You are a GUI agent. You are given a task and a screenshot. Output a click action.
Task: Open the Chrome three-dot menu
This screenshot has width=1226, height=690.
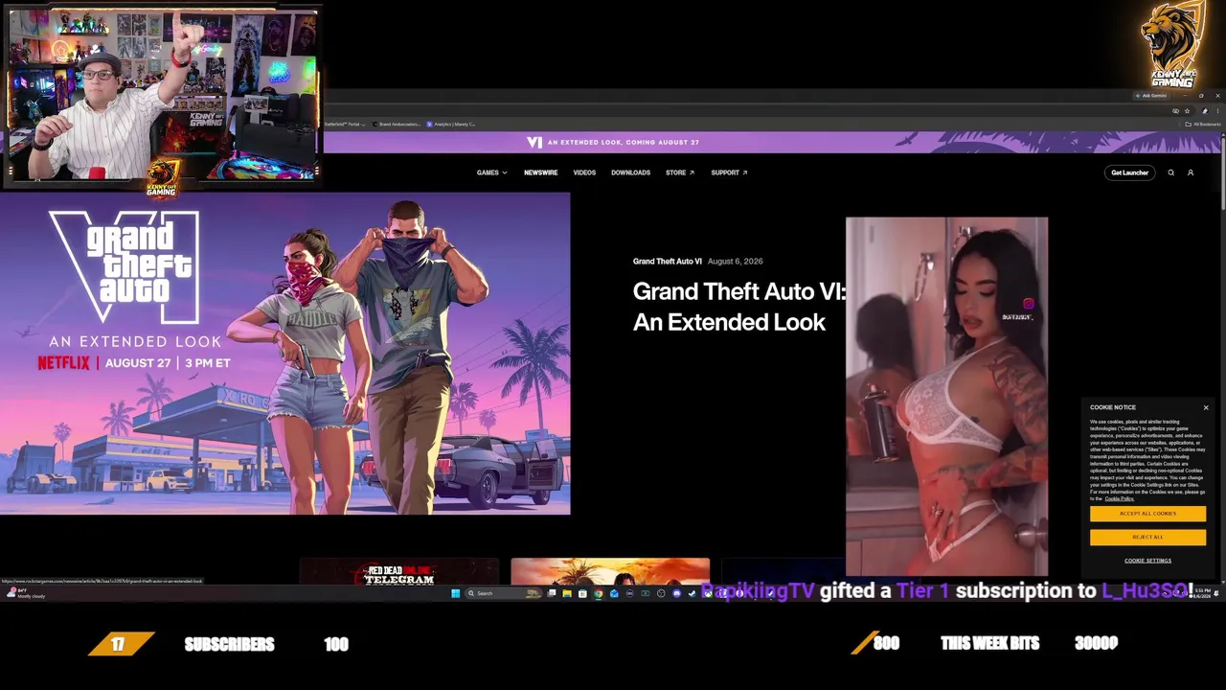1217,111
